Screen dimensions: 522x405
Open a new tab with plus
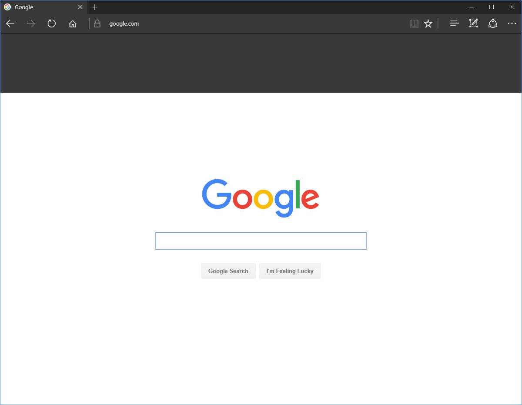(94, 7)
